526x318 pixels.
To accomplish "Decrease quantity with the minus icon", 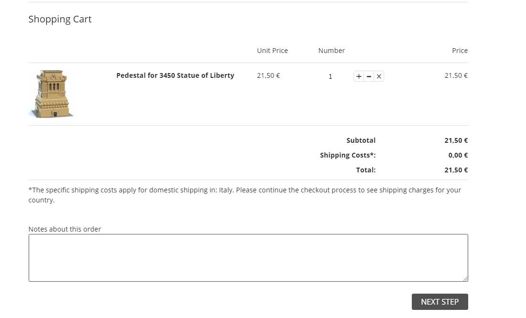I will tap(369, 76).
